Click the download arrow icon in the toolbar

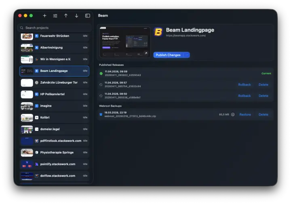[x=76, y=16]
